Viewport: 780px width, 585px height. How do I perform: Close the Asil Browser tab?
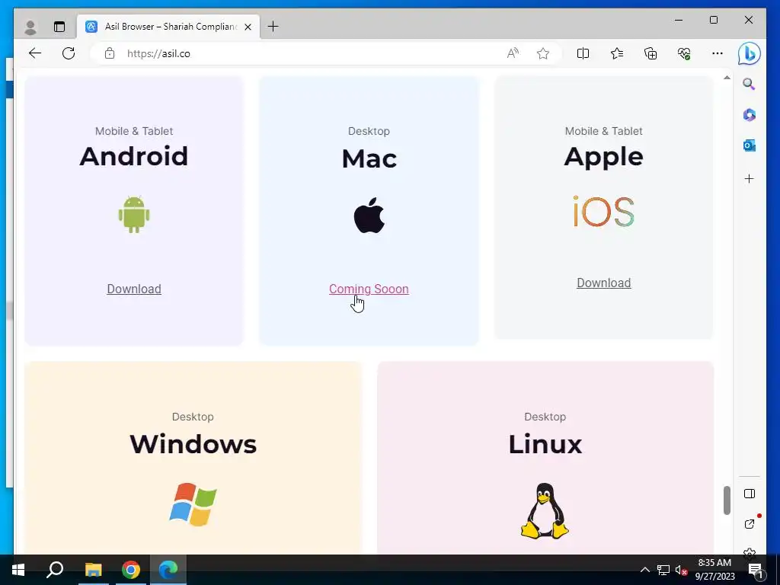coord(248,27)
